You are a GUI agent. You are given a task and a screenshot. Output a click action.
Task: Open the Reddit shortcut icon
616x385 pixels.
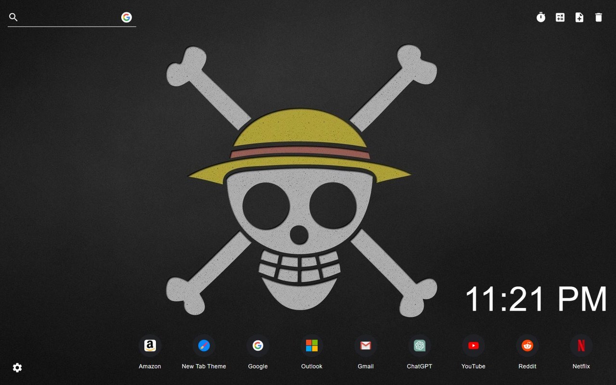pos(527,346)
